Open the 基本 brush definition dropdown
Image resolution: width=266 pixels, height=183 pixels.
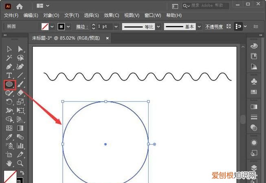click(x=199, y=26)
